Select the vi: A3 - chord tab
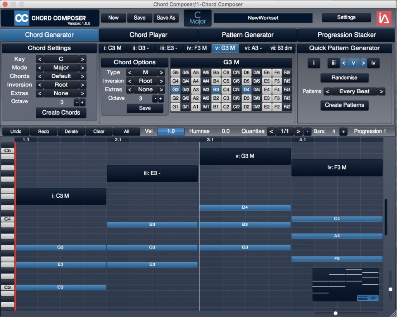 253,48
